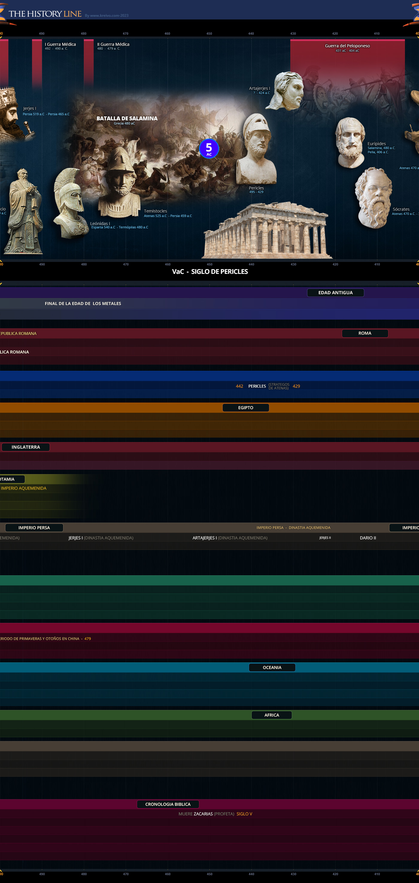Open The History Line logo title
This screenshot has height=883, width=419.
click(45, 14)
